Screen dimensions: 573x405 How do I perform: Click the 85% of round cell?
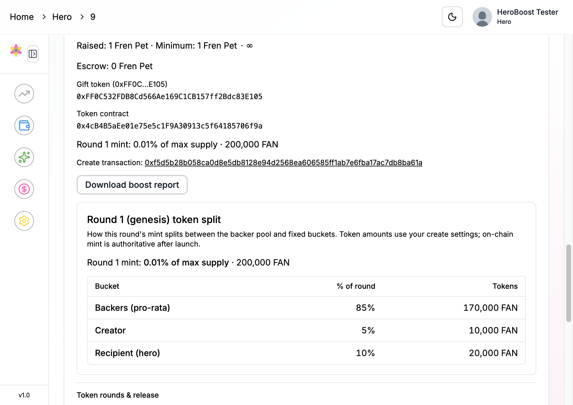pos(365,308)
